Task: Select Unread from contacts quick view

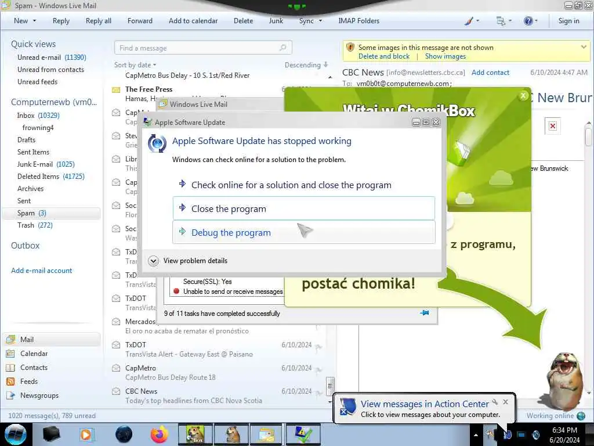Action: pyautogui.click(x=50, y=70)
